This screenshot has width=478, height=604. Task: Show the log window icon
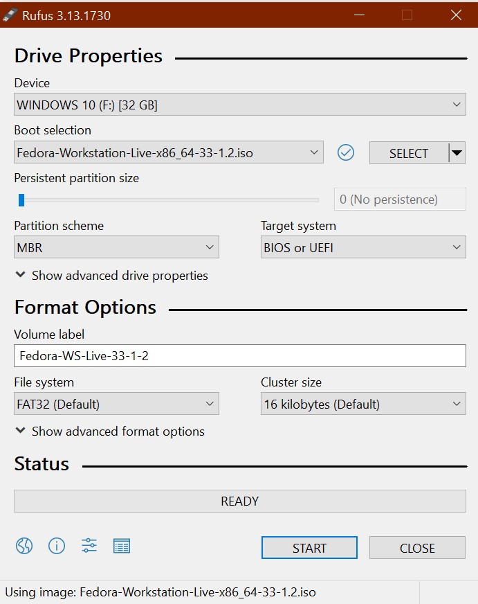(122, 546)
